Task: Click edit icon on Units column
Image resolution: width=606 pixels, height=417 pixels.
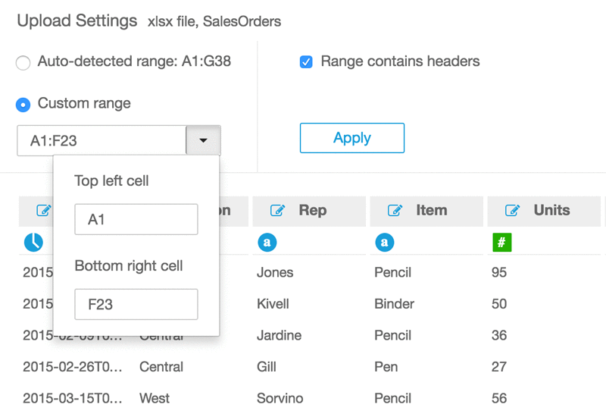Action: (x=512, y=211)
